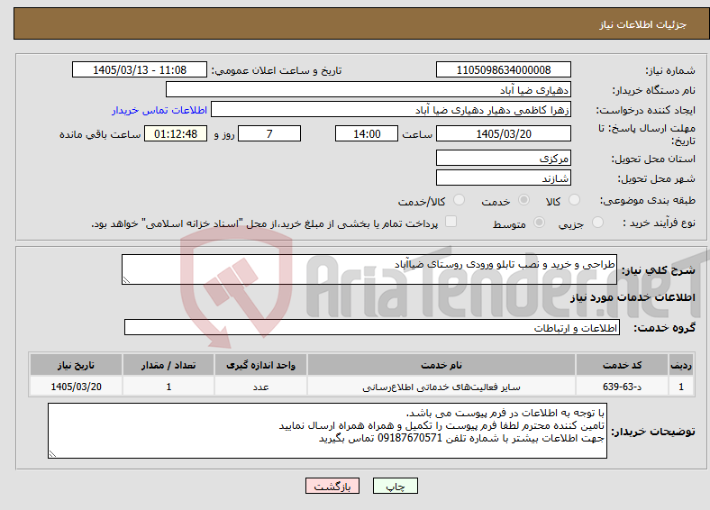Select the جزیی purchase type radio

click(x=597, y=222)
